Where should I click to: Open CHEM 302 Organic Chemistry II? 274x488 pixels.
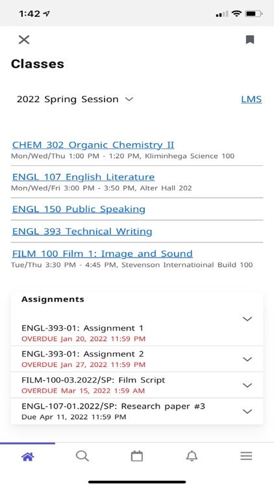[93, 145]
